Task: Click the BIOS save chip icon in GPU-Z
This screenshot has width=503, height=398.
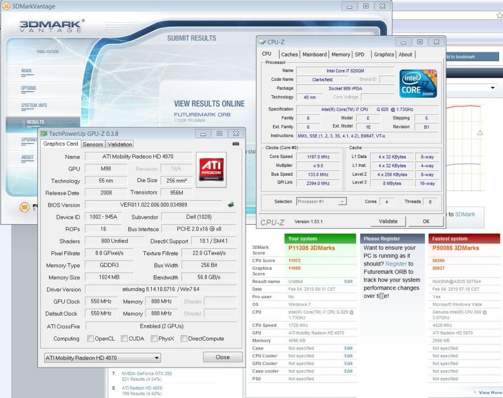Action: [x=231, y=205]
